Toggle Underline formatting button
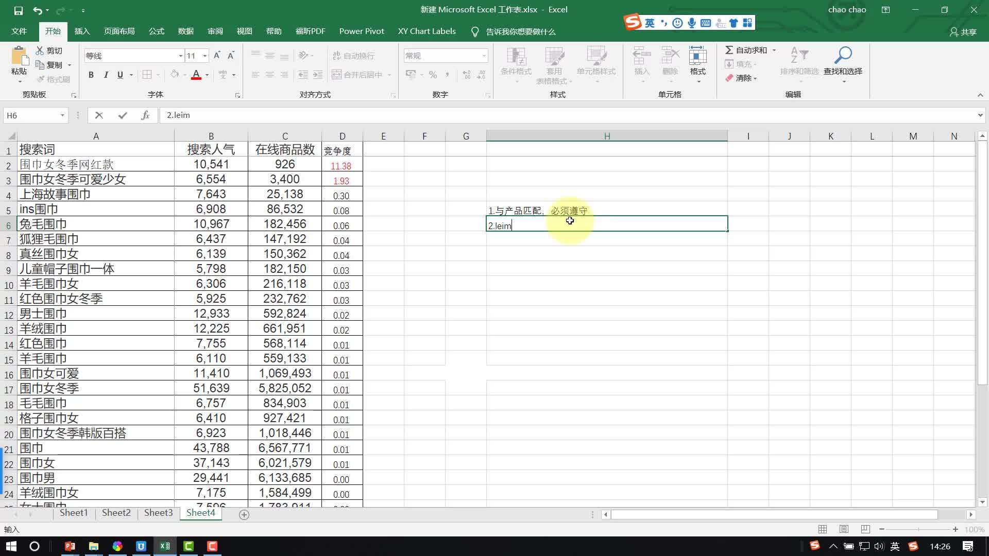This screenshot has height=556, width=989. pyautogui.click(x=120, y=75)
